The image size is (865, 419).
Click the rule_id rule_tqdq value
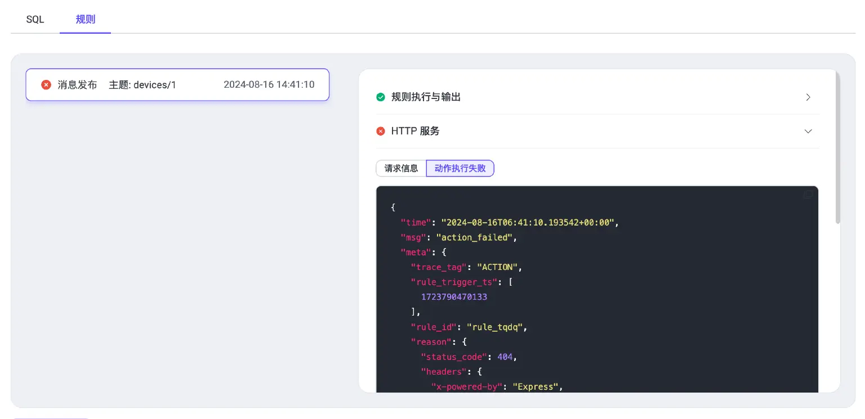[494, 327]
